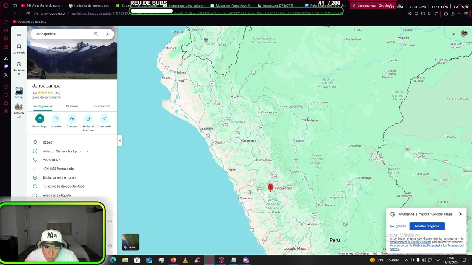
Task: Switch to traductor de ingles browser tab
Action: pyautogui.click(x=88, y=6)
